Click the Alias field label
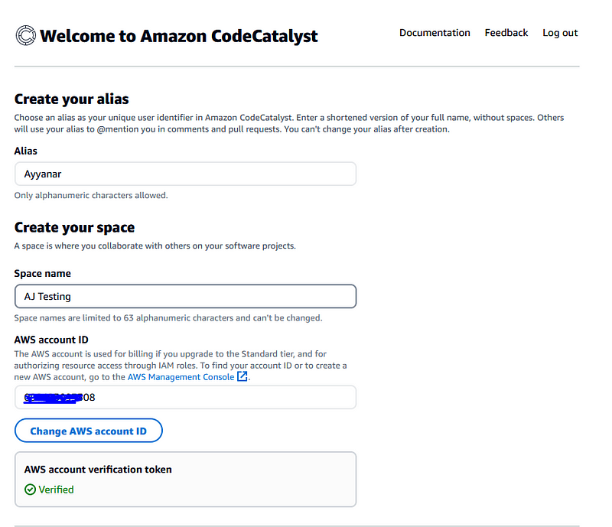 click(25, 151)
